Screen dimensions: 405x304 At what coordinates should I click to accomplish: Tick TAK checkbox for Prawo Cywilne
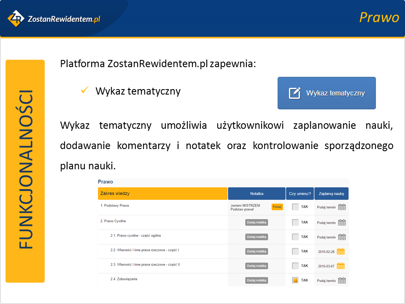click(295, 223)
